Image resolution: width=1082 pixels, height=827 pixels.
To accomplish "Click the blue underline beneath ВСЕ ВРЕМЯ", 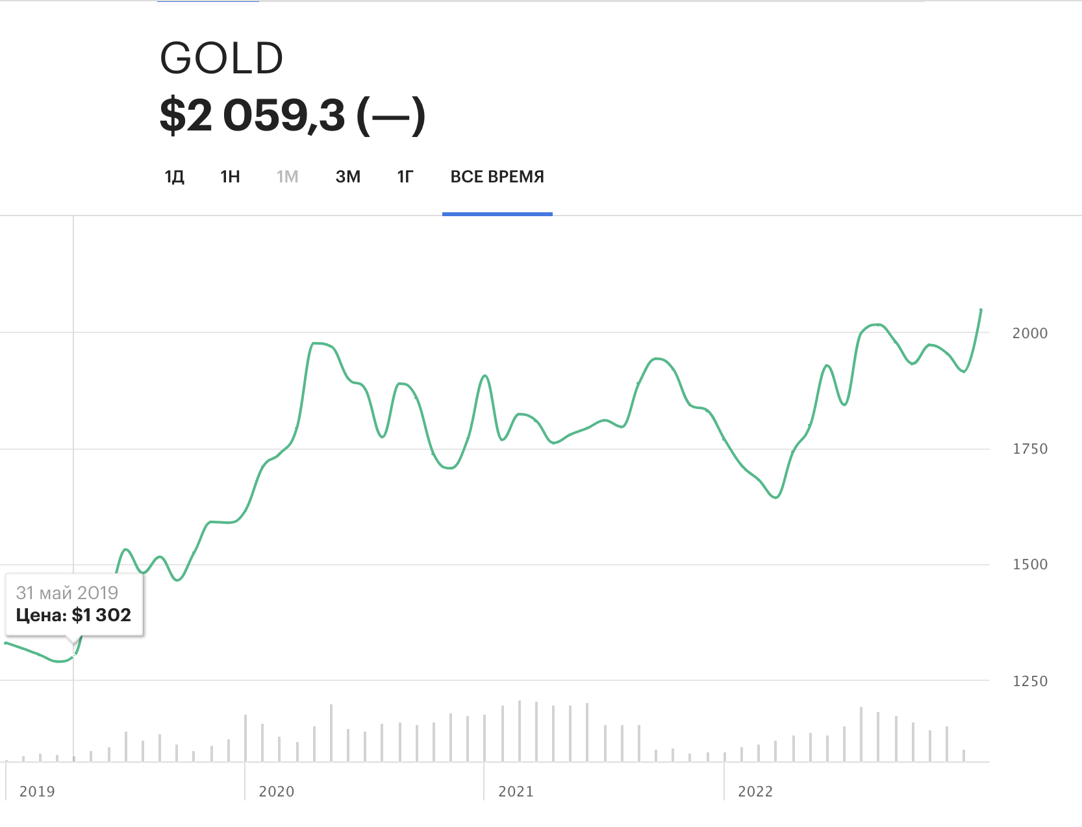I will (x=497, y=214).
